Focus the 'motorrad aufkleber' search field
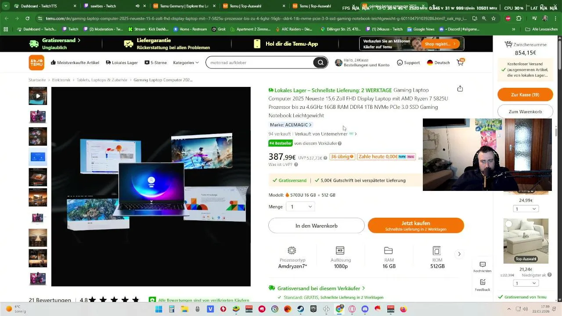 [x=260, y=62]
